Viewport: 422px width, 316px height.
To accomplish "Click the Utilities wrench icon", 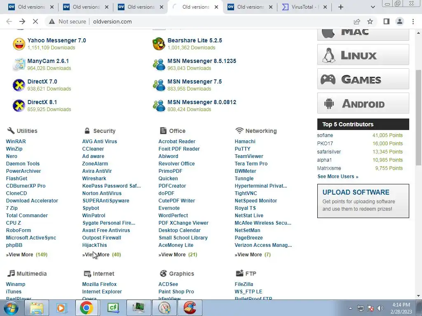I will pyautogui.click(x=11, y=130).
